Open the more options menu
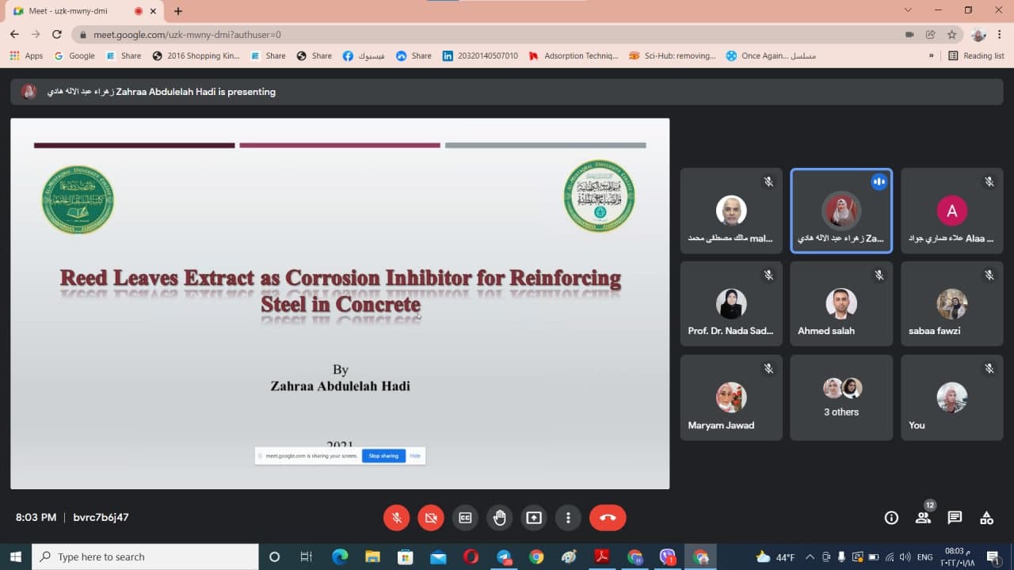Image resolution: width=1014 pixels, height=570 pixels. click(568, 517)
